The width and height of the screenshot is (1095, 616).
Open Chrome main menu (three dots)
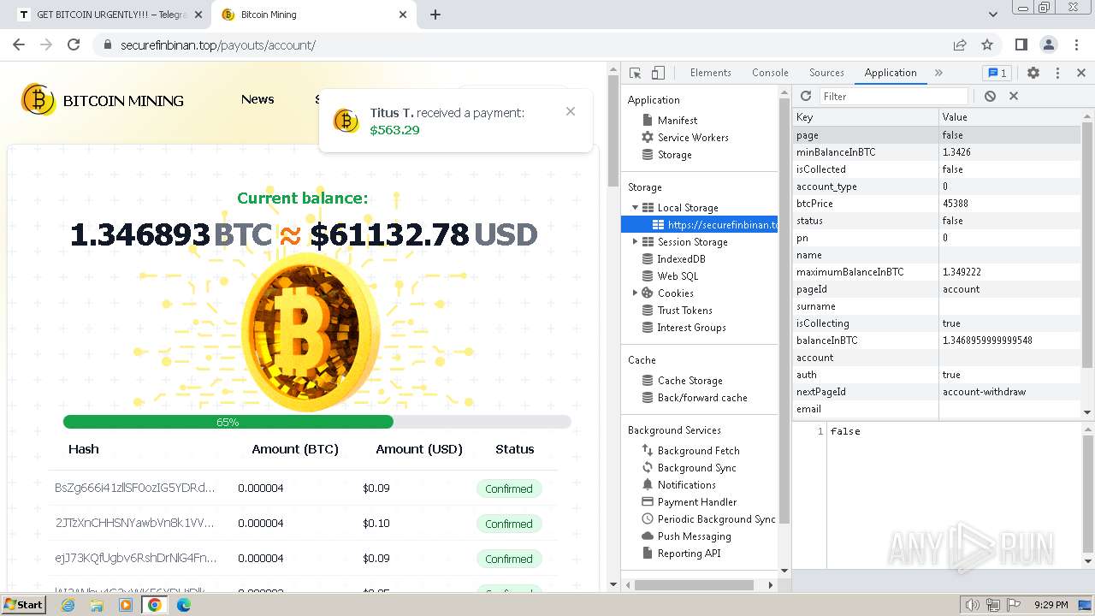click(x=1075, y=44)
